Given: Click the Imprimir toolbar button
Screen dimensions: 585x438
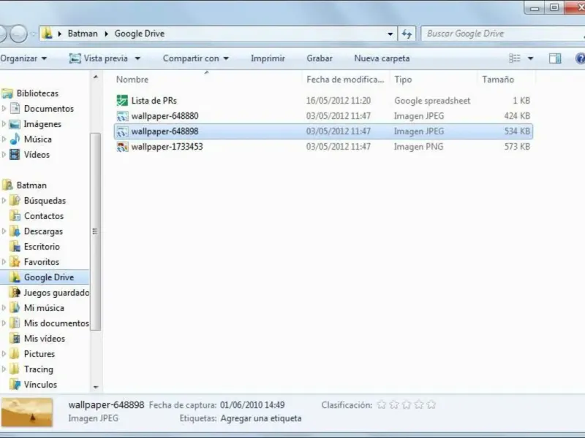Looking at the screenshot, I should click(268, 58).
